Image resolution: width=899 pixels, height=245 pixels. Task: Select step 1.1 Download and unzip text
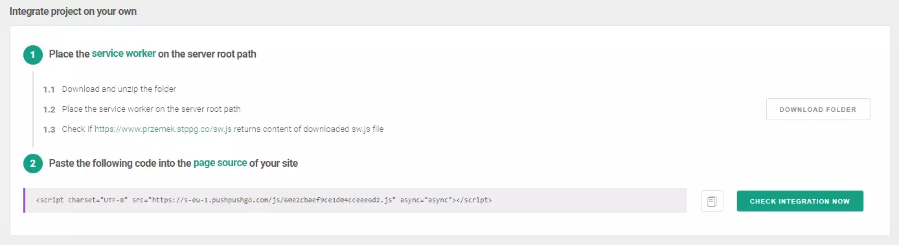pos(119,89)
